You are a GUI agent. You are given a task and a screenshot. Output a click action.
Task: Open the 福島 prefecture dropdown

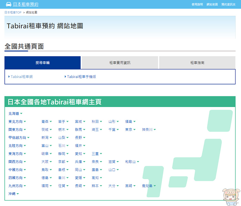[130, 121]
